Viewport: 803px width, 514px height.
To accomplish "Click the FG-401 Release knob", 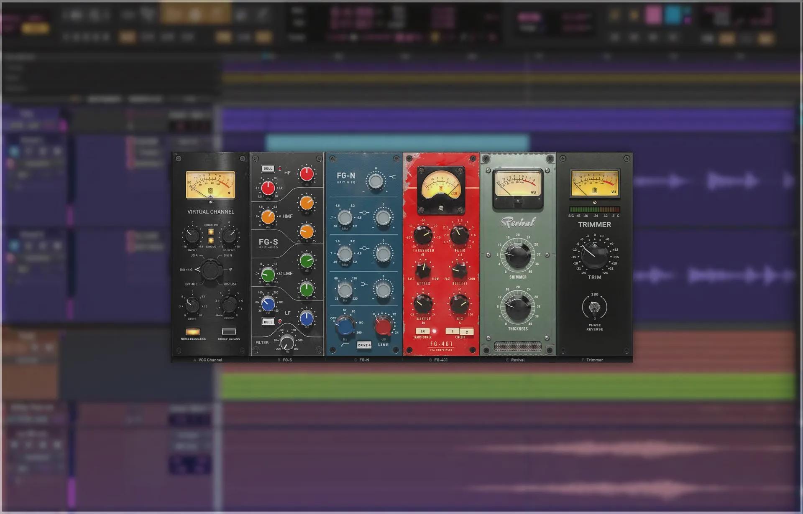I will [x=459, y=270].
